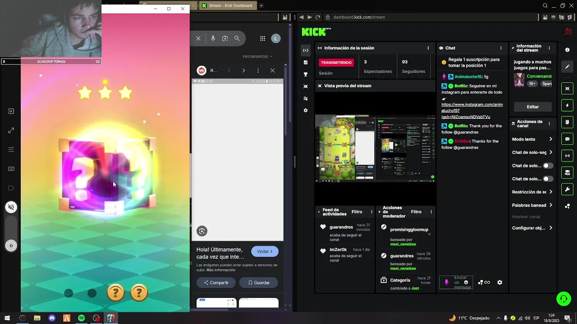Open Más información link

221,270
